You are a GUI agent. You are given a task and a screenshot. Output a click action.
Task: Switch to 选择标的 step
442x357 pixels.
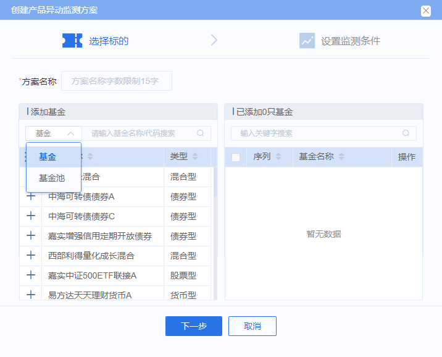[96, 41]
